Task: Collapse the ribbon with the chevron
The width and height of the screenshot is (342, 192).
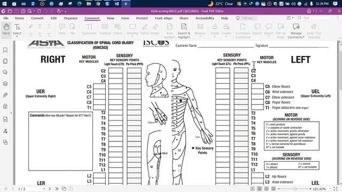Action: coord(340,38)
